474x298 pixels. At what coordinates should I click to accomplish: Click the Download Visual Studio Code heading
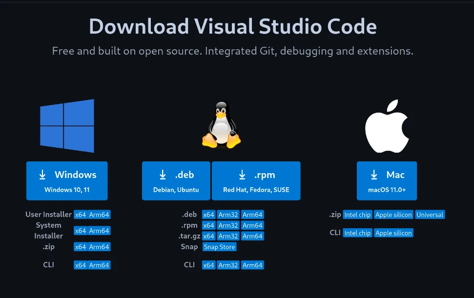(233, 26)
